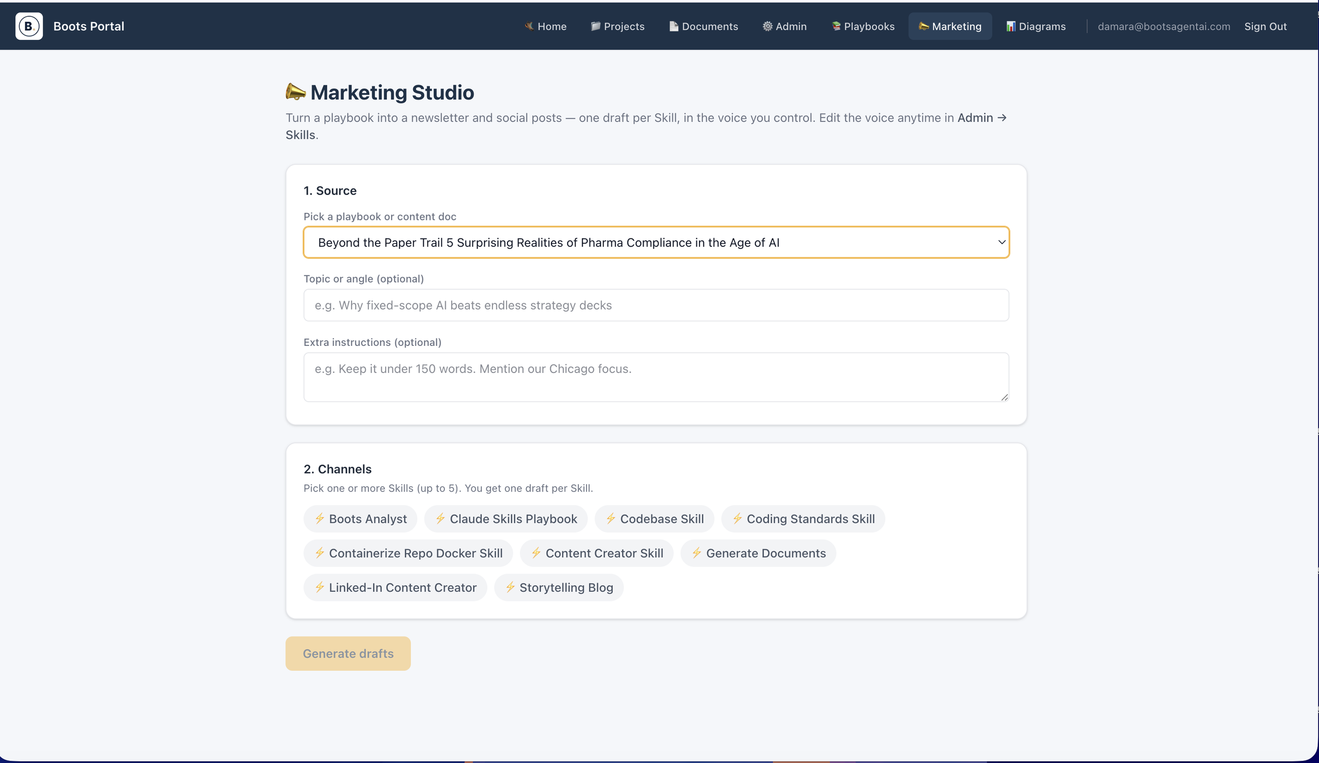This screenshot has height=763, width=1319.
Task: Navigate to the Admin section
Action: 785,26
